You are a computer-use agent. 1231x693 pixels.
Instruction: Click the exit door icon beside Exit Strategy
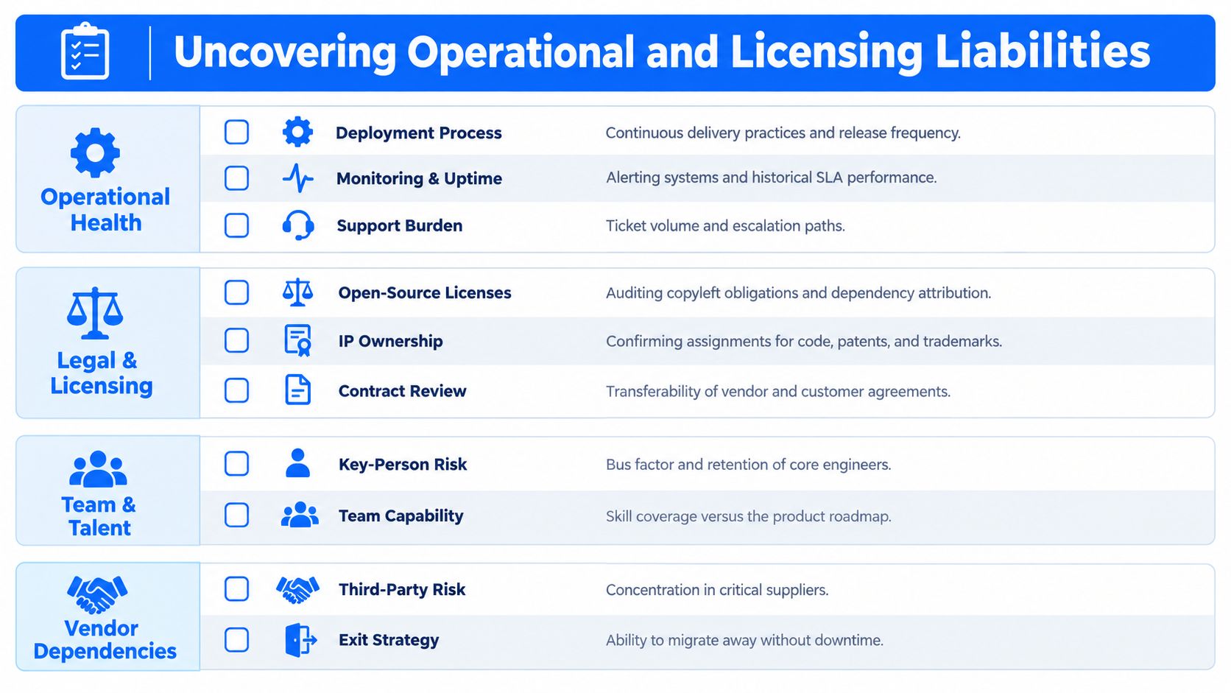(x=300, y=639)
